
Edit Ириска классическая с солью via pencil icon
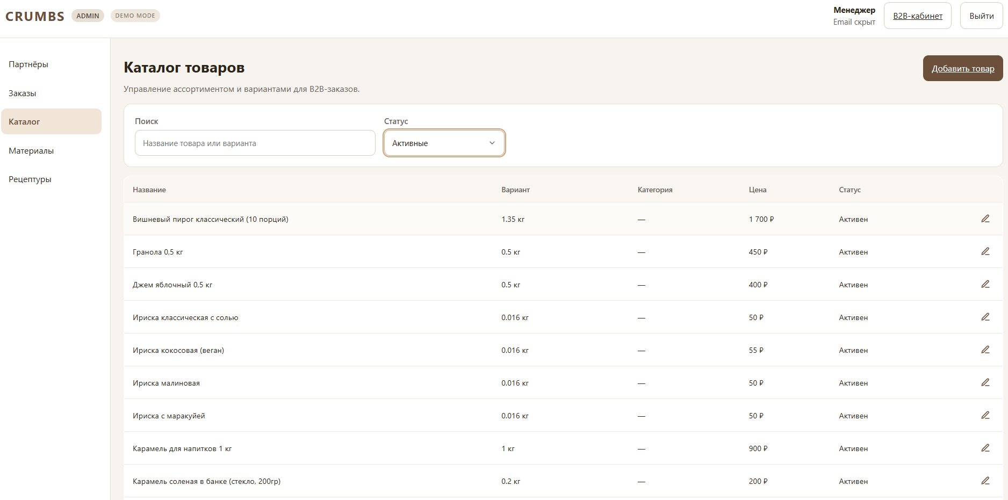(x=985, y=317)
